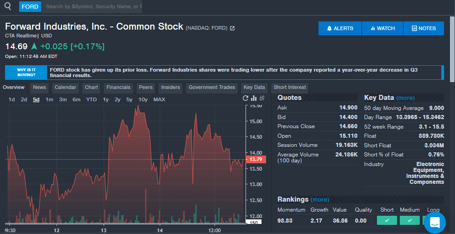The image size is (455, 234).
Task: Click the Short % of Float value 0.76%
Action: [436, 155]
